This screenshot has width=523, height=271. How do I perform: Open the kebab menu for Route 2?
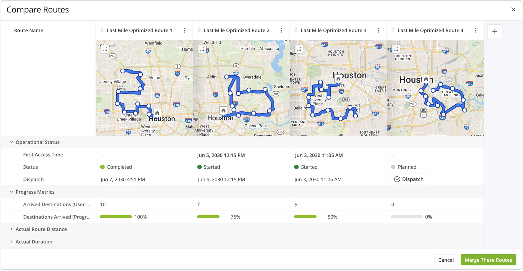point(281,31)
